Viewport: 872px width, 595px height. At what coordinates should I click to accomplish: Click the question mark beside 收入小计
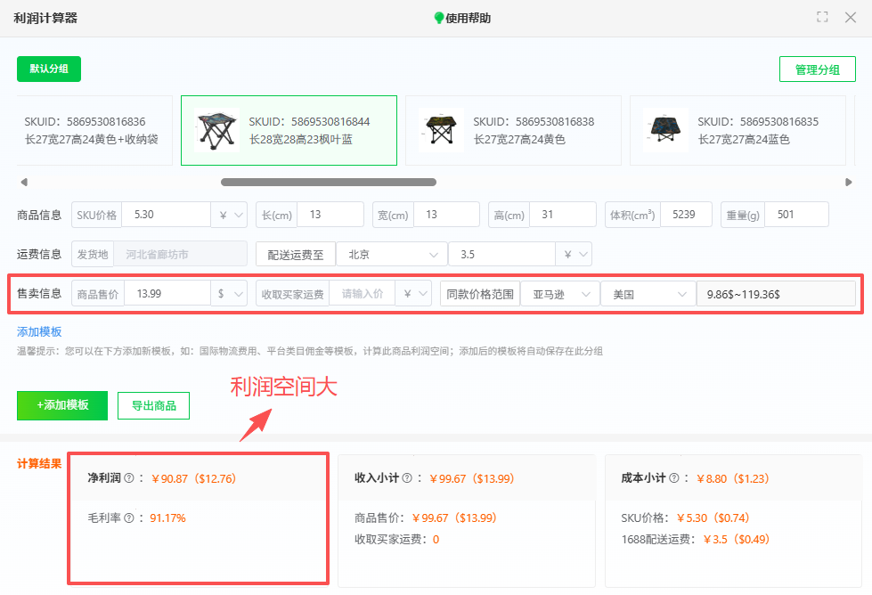coord(408,478)
